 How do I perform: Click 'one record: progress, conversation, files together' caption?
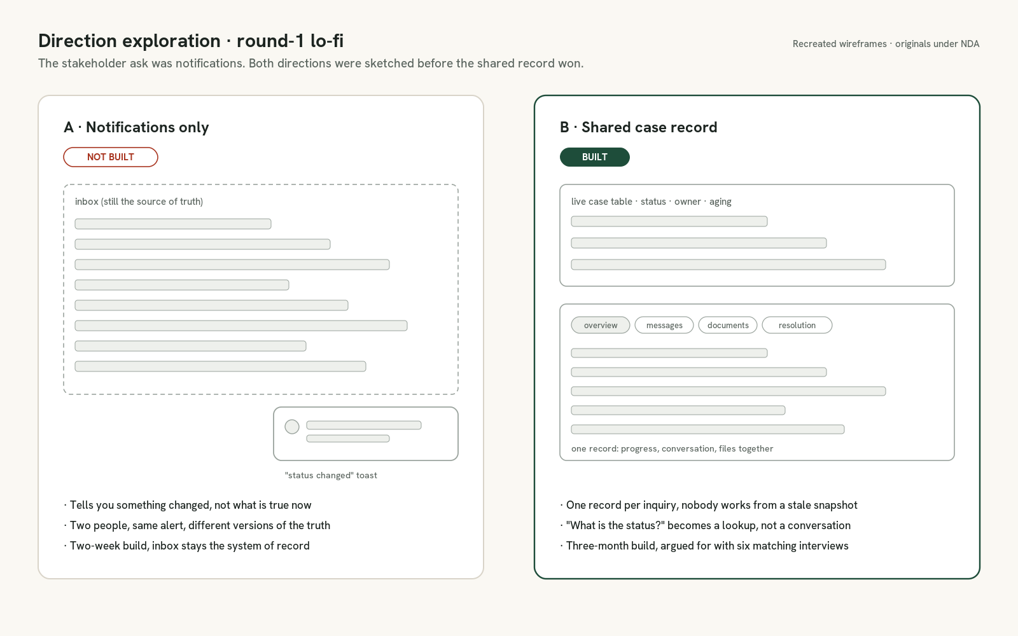pos(673,448)
